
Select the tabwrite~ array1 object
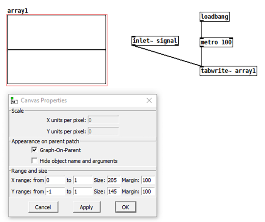click(x=228, y=71)
